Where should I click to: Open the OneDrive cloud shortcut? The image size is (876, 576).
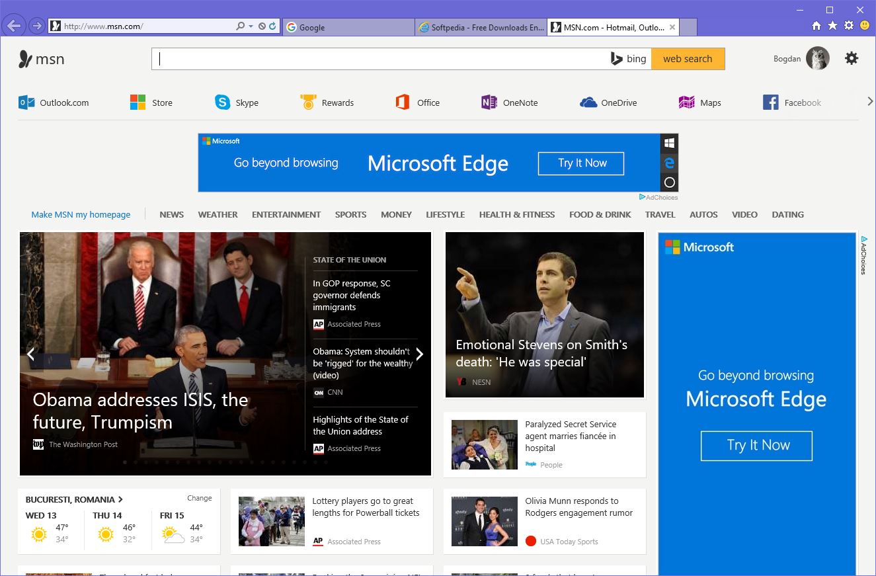[608, 103]
